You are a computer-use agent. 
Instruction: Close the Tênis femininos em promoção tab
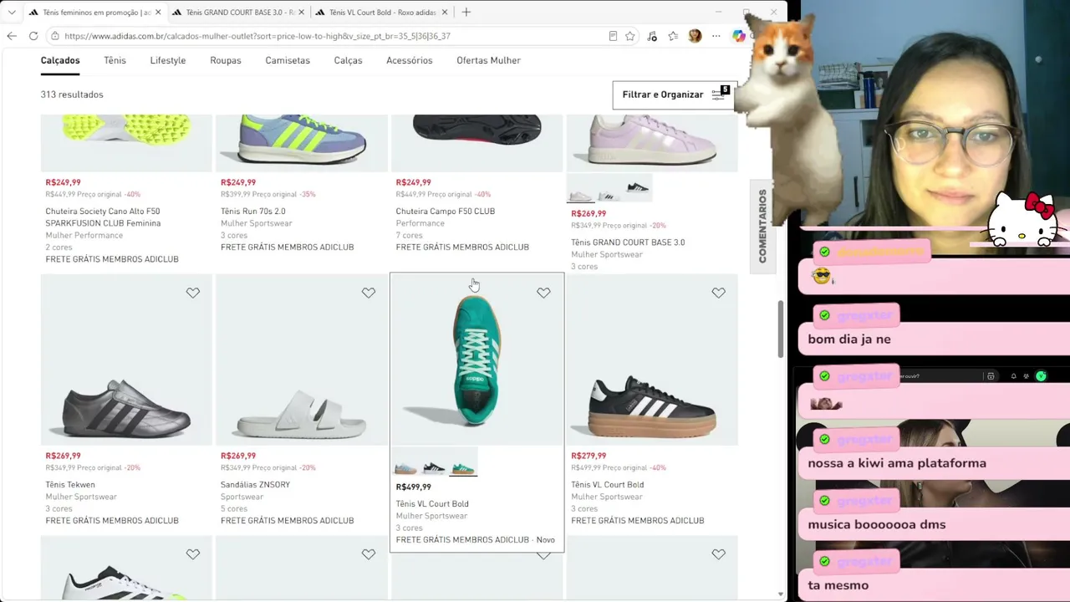(x=158, y=13)
